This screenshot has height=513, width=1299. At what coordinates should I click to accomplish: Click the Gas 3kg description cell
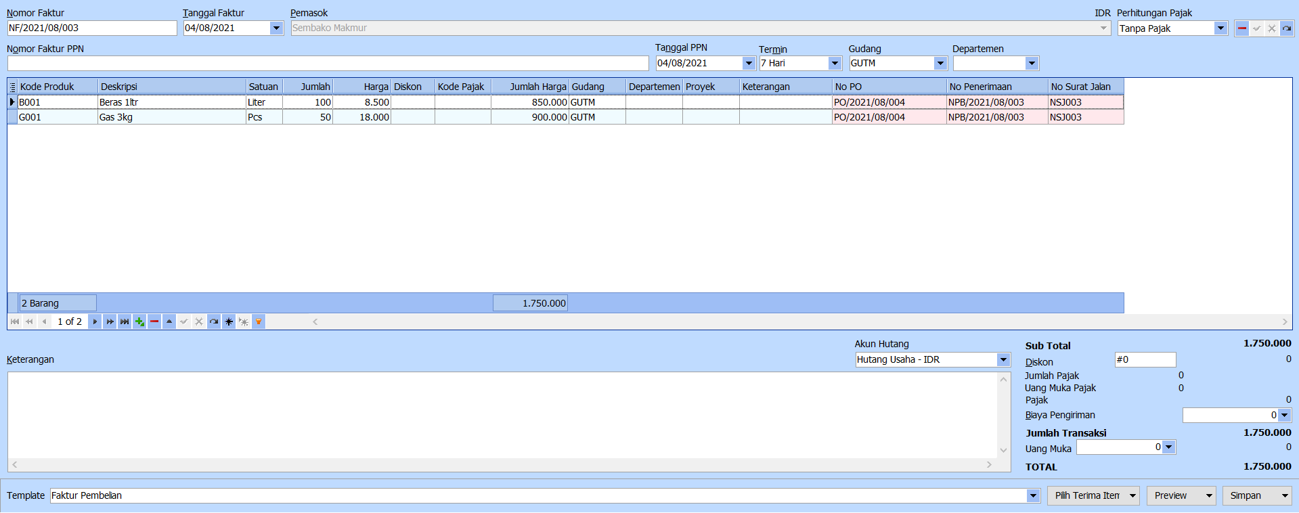click(172, 117)
